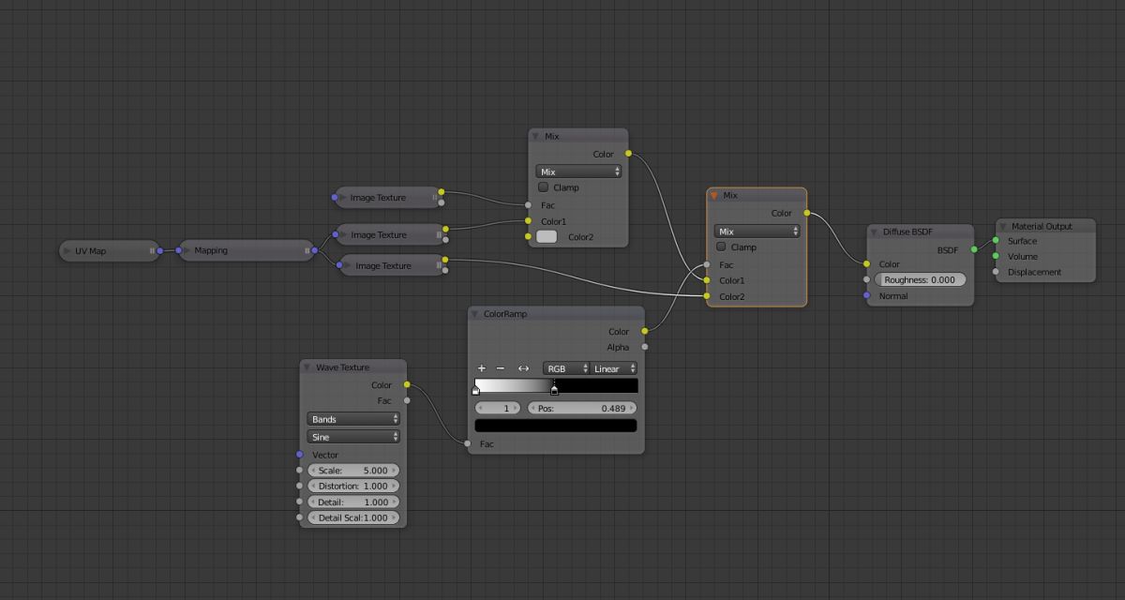Select the Diffuse BSDF node by its title

click(907, 232)
